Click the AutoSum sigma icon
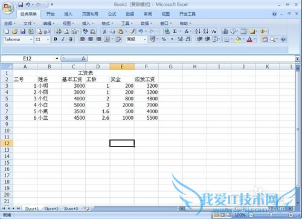 pos(175,31)
